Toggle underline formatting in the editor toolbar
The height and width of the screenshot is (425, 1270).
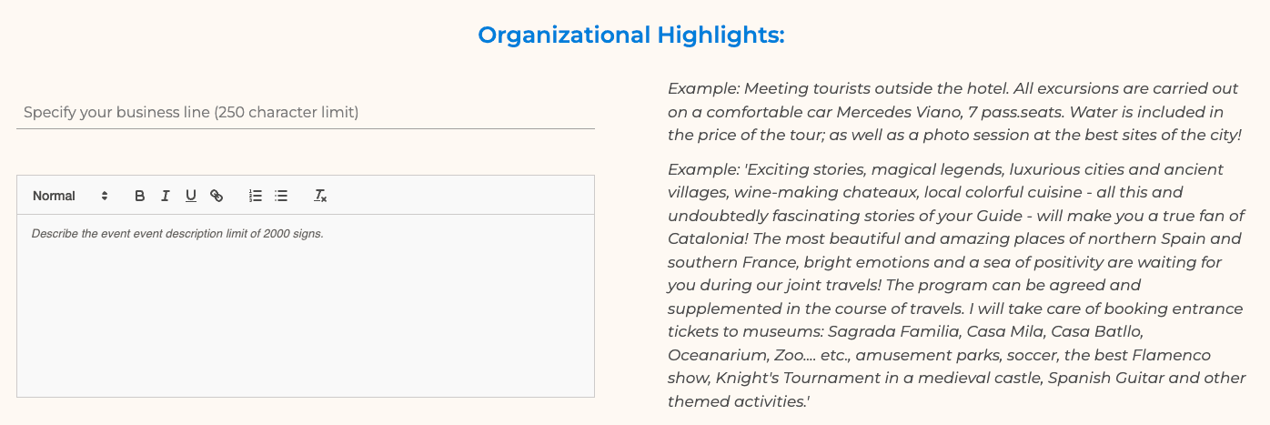click(x=191, y=196)
